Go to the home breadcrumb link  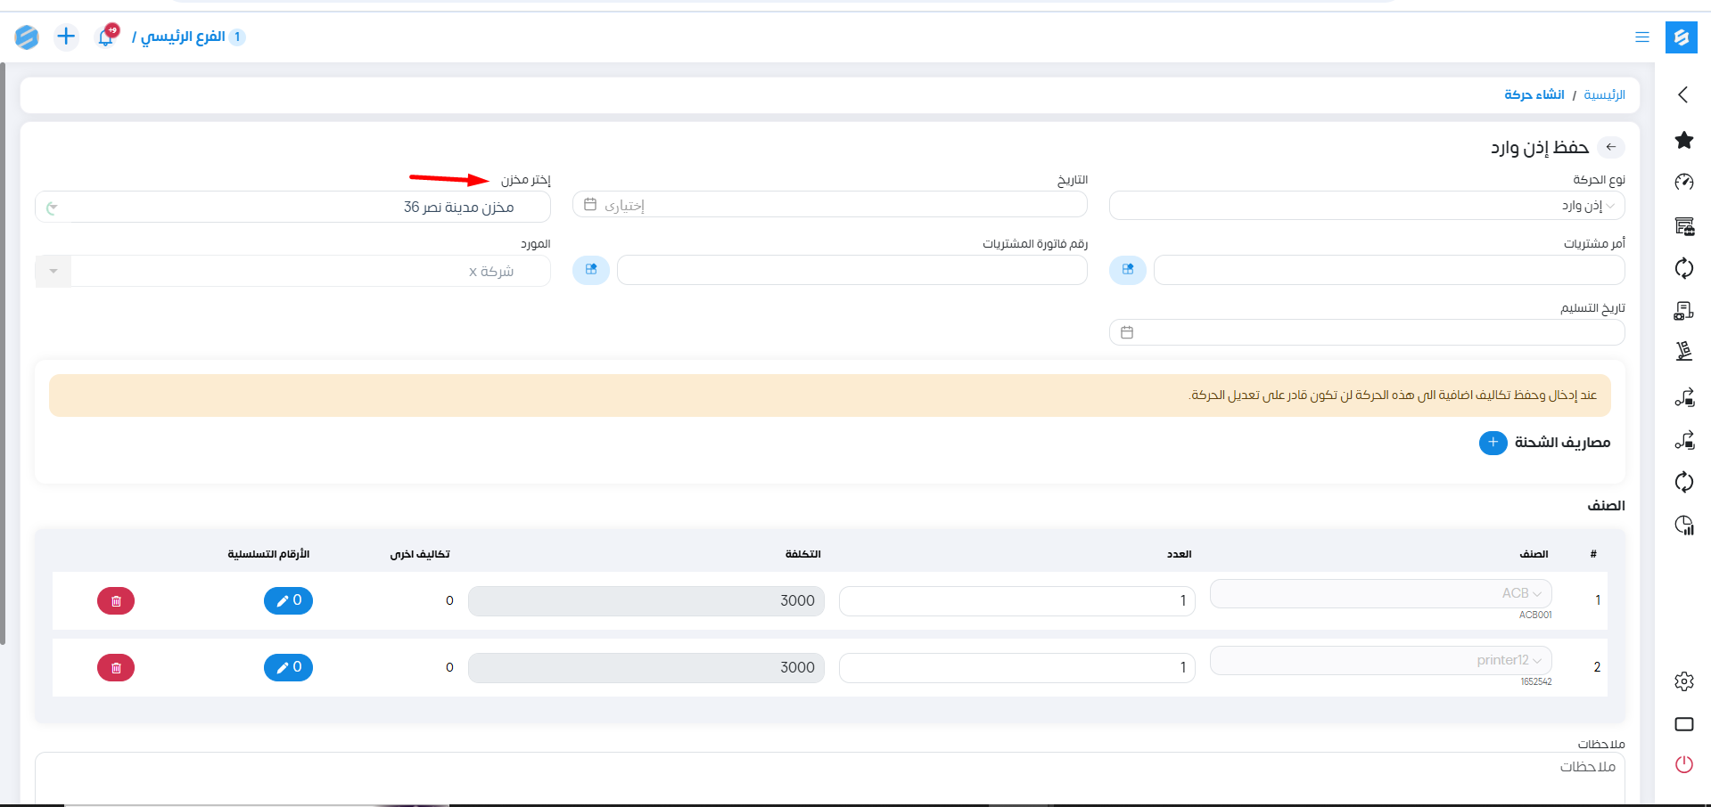pyautogui.click(x=1604, y=94)
